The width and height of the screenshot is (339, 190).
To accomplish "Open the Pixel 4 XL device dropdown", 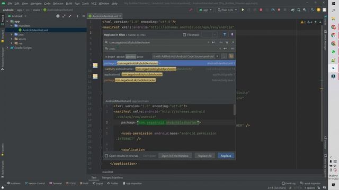I will (227, 10).
